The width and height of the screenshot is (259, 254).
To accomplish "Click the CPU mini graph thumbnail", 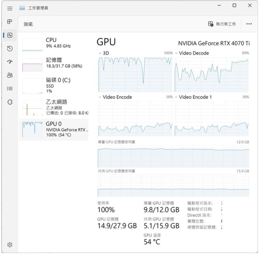I will point(33,45).
